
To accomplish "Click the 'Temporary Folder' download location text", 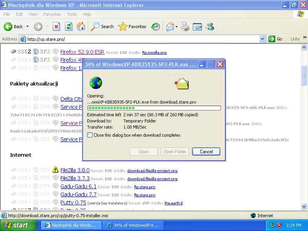I will (x=140, y=121).
